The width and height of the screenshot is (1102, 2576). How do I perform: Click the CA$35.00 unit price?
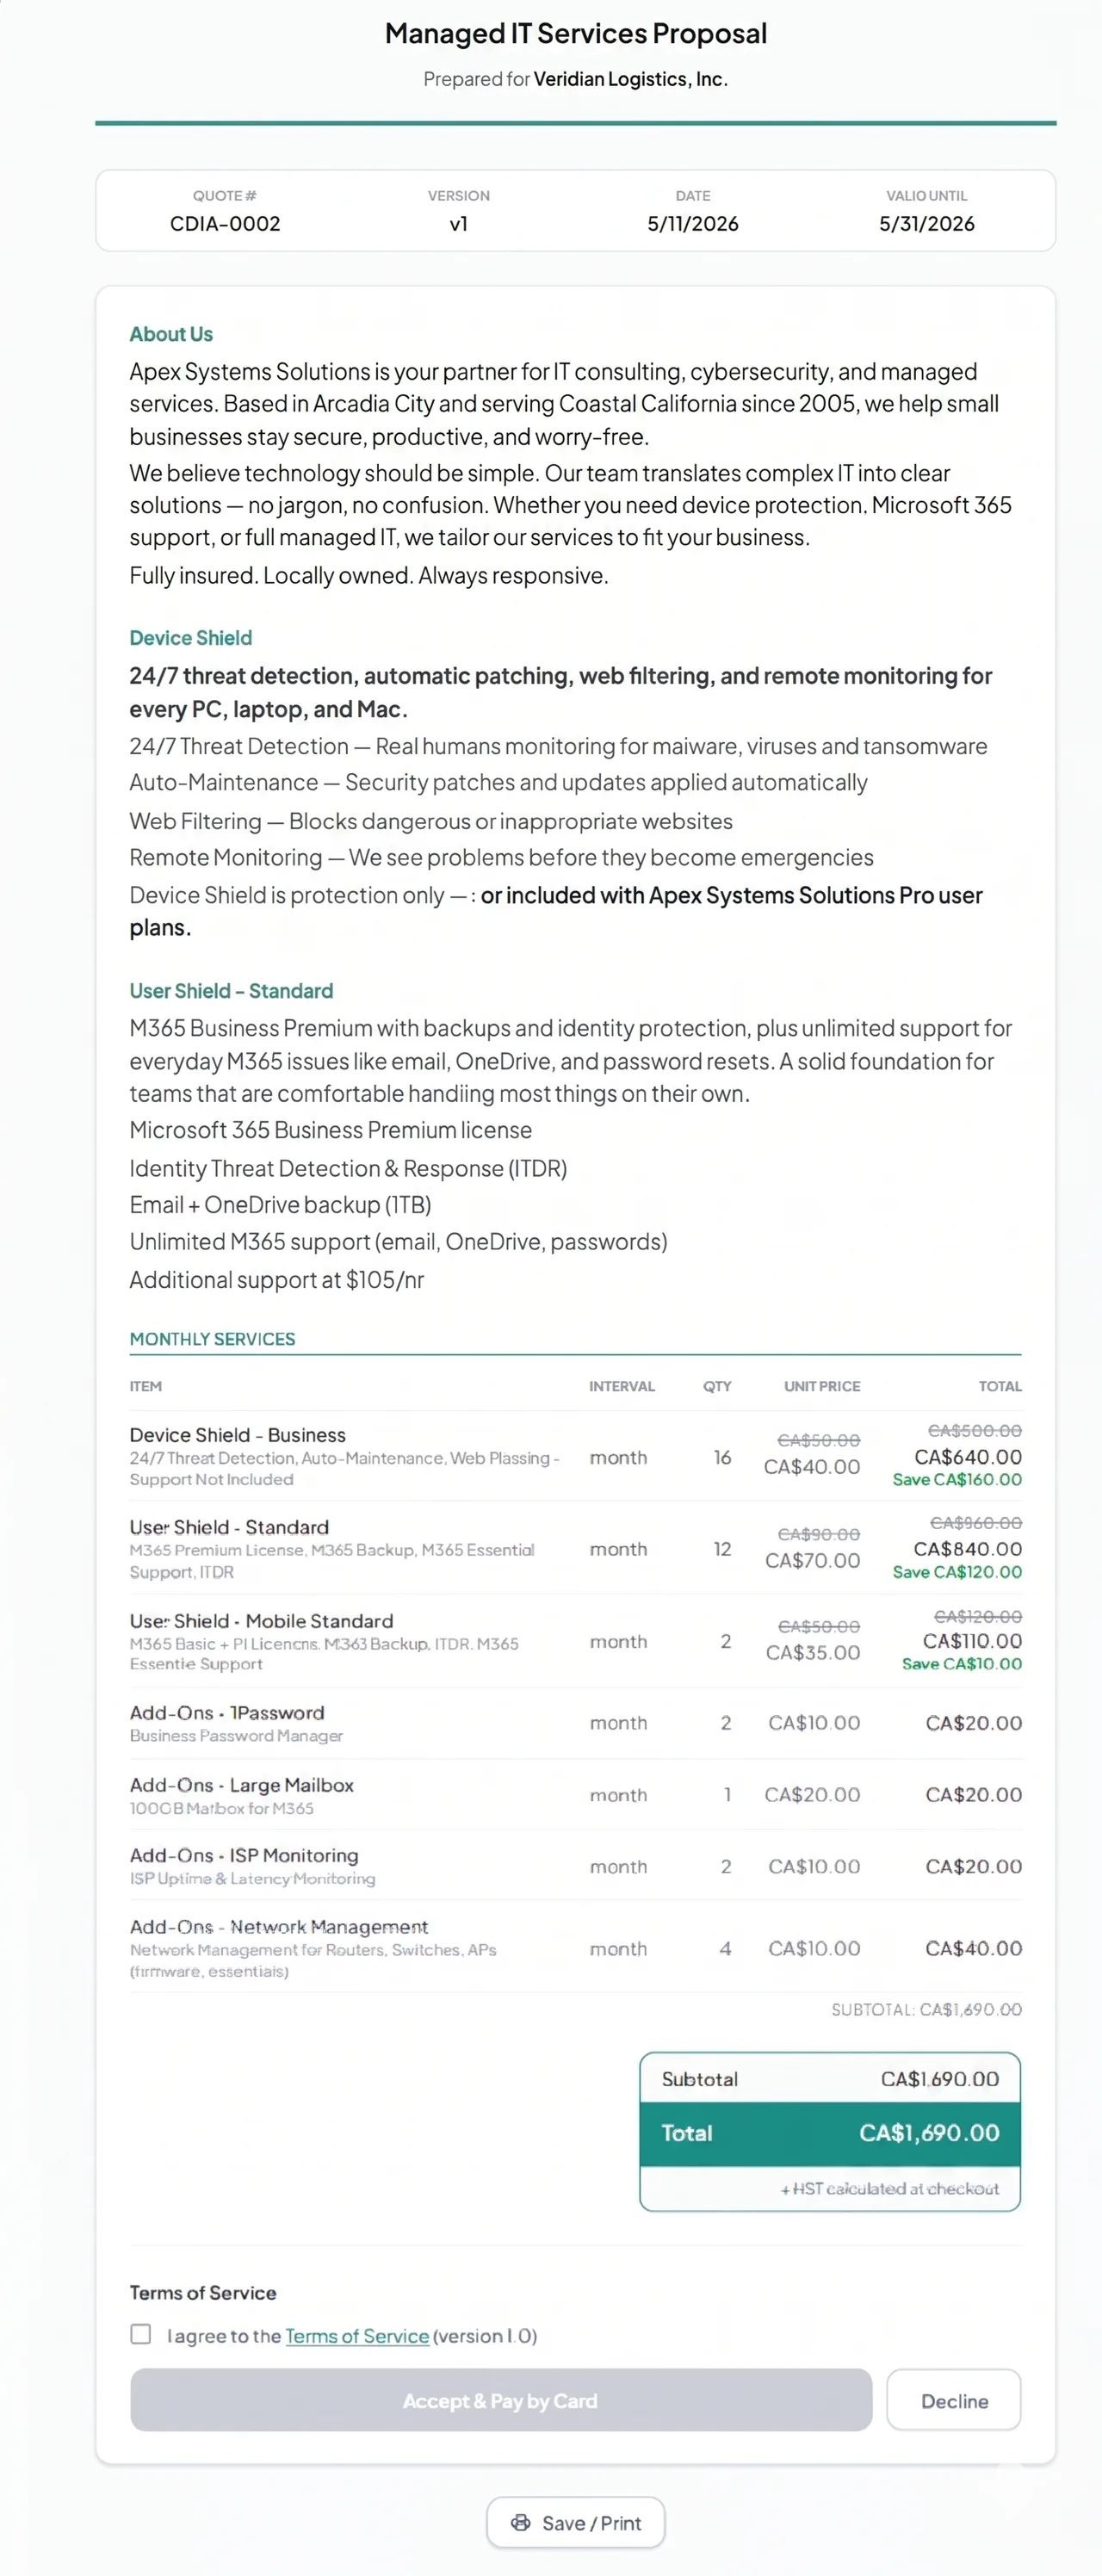coord(812,1652)
